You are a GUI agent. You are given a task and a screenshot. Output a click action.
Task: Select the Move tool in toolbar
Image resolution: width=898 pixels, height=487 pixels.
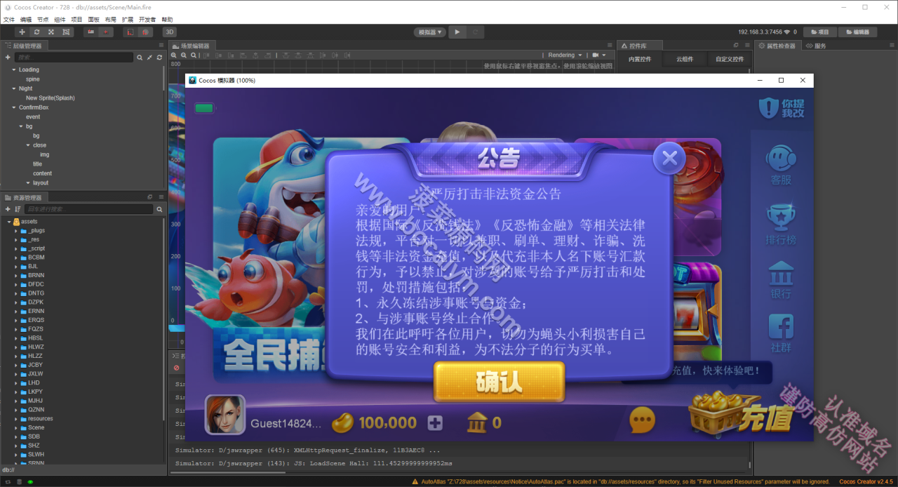click(x=22, y=32)
